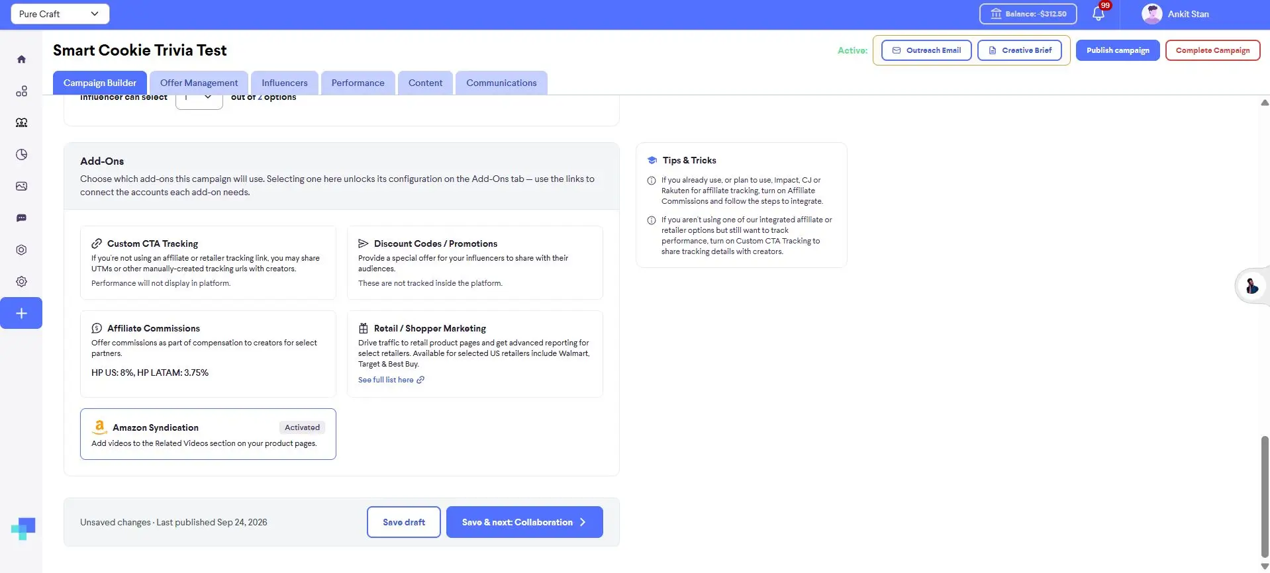Image resolution: width=1270 pixels, height=573 pixels.
Task: Click the Complete Campaign button
Action: click(1212, 50)
